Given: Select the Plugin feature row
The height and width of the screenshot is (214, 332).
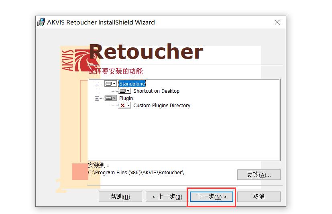Looking at the screenshot, I should click(x=126, y=98).
